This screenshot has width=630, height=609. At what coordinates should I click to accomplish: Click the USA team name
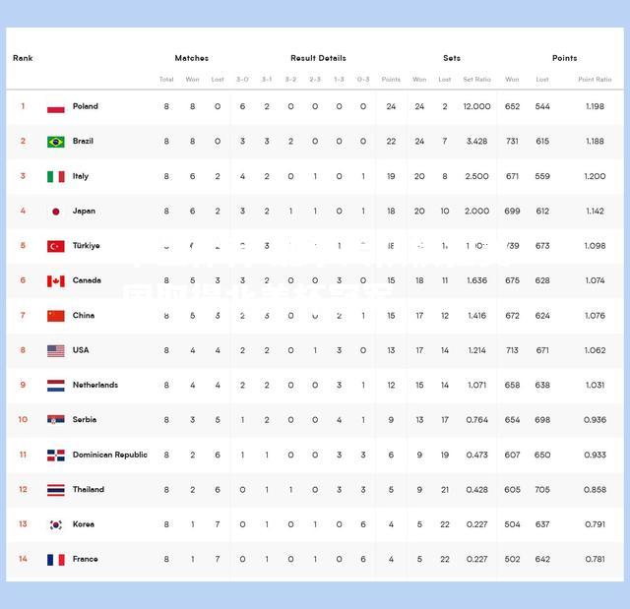[81, 350]
